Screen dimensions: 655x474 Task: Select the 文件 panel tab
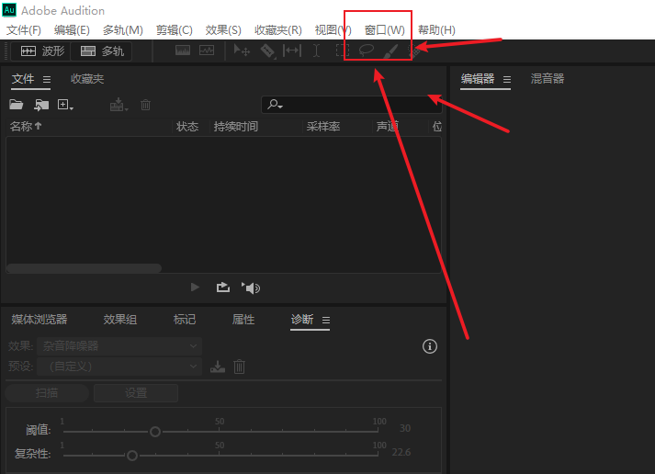[x=23, y=79]
